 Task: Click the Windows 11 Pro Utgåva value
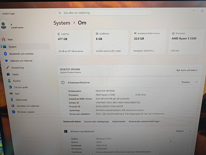click(x=104, y=139)
